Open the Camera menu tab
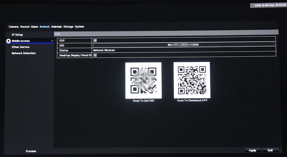 14,27
